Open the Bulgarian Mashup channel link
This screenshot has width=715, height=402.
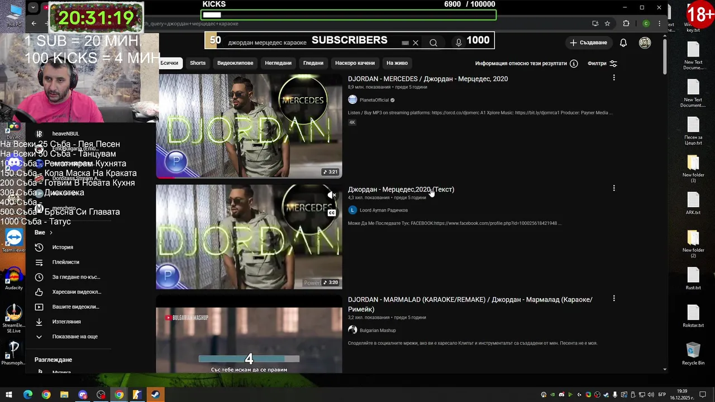(378, 331)
